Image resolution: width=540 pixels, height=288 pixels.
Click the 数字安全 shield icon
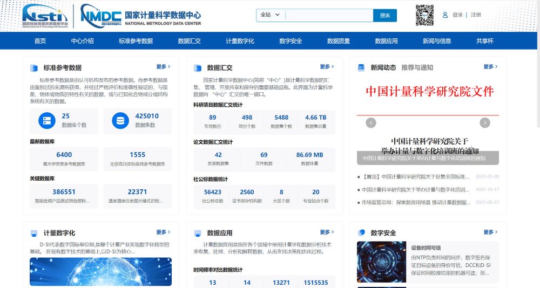[362, 232]
